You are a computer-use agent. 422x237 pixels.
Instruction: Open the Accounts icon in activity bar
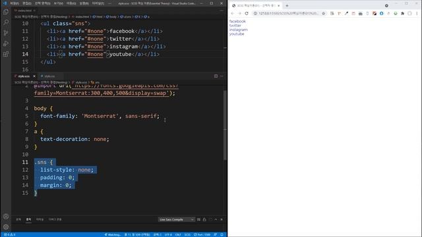6,217
